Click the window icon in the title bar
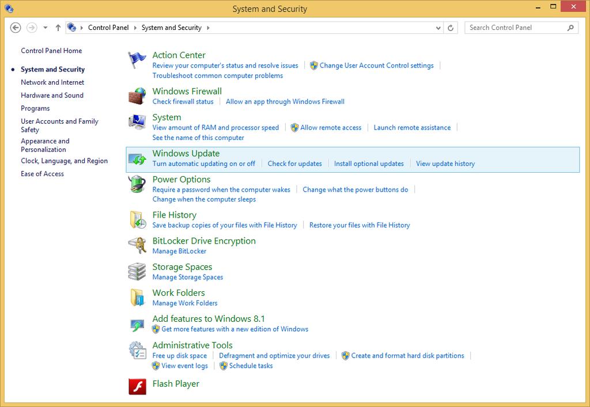This screenshot has height=407, width=590. [9, 8]
